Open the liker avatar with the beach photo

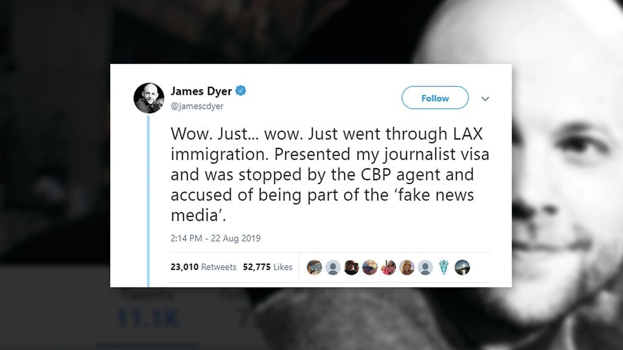point(315,267)
